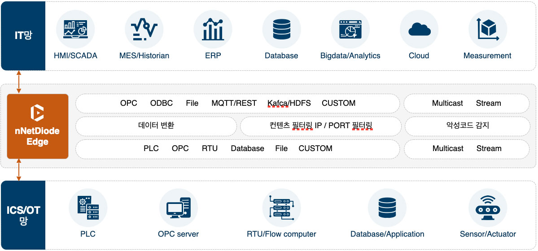Screen dimensions: 538x251
Task: Click the arrow between IT망 and nNetDiode
Action: tap(19, 82)
